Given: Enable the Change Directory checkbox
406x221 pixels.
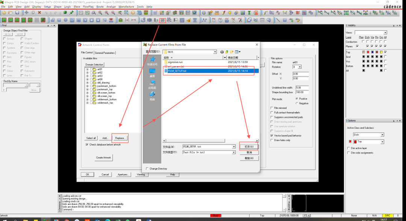Looking at the screenshot, I should click(x=147, y=168).
